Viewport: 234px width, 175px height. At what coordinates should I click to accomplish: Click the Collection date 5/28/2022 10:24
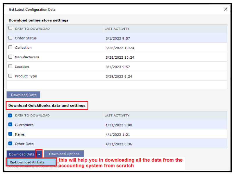point(120,48)
